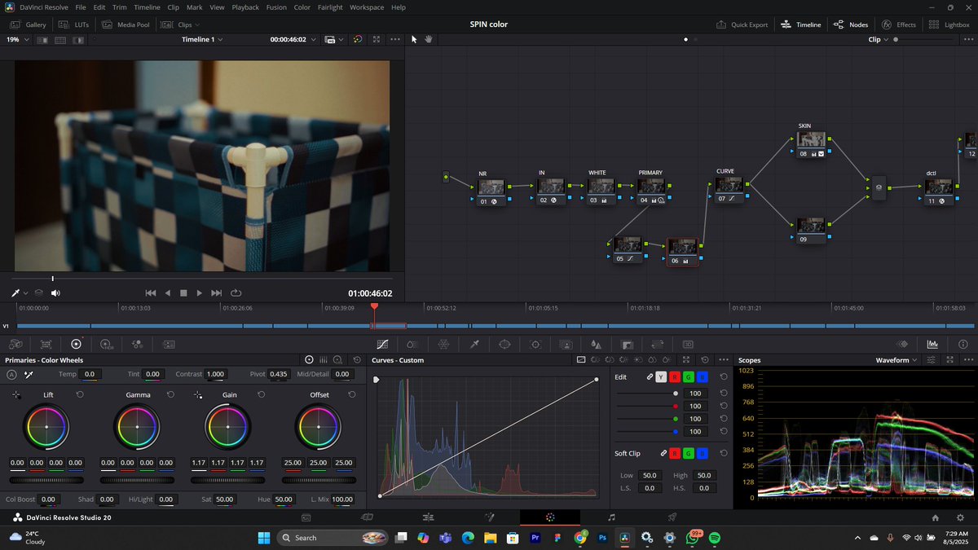Open the Blur palette
The height and width of the screenshot is (550, 978).
pos(597,344)
